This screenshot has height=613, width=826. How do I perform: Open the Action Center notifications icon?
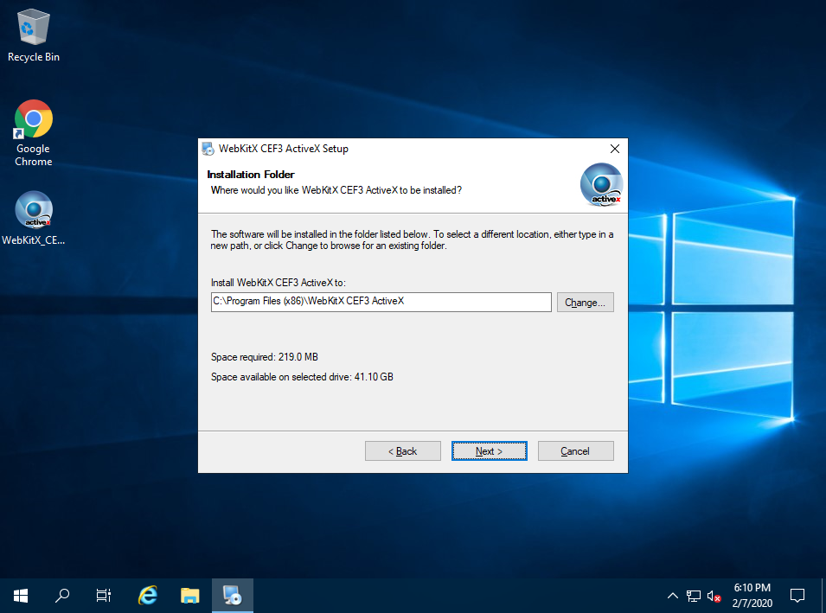tap(797, 596)
